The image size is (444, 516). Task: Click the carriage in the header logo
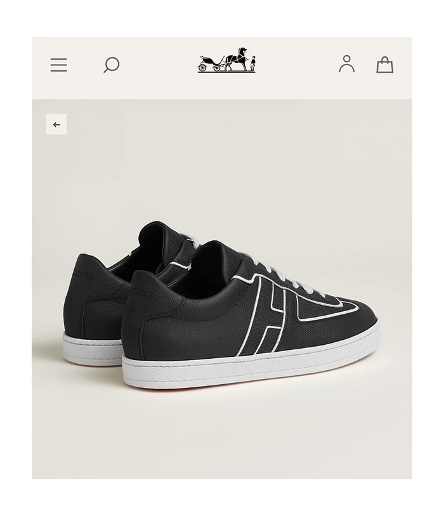click(x=210, y=63)
